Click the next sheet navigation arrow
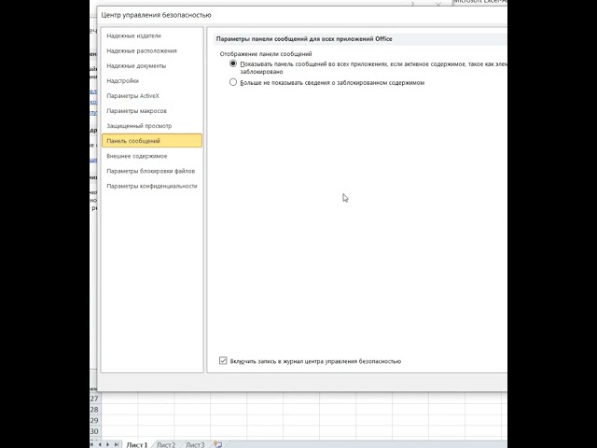 pyautogui.click(x=108, y=444)
